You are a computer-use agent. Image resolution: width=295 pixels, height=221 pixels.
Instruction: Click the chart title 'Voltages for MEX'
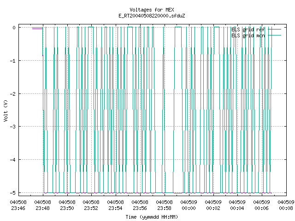pyautogui.click(x=152, y=10)
